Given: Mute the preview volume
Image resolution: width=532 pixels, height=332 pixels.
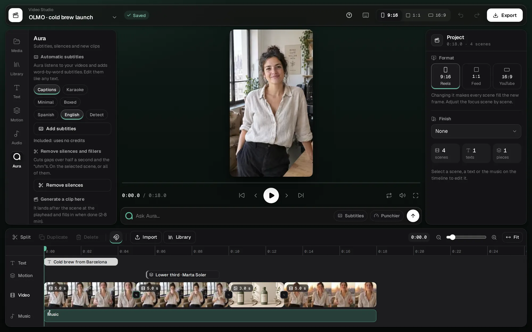Looking at the screenshot, I should pyautogui.click(x=402, y=195).
